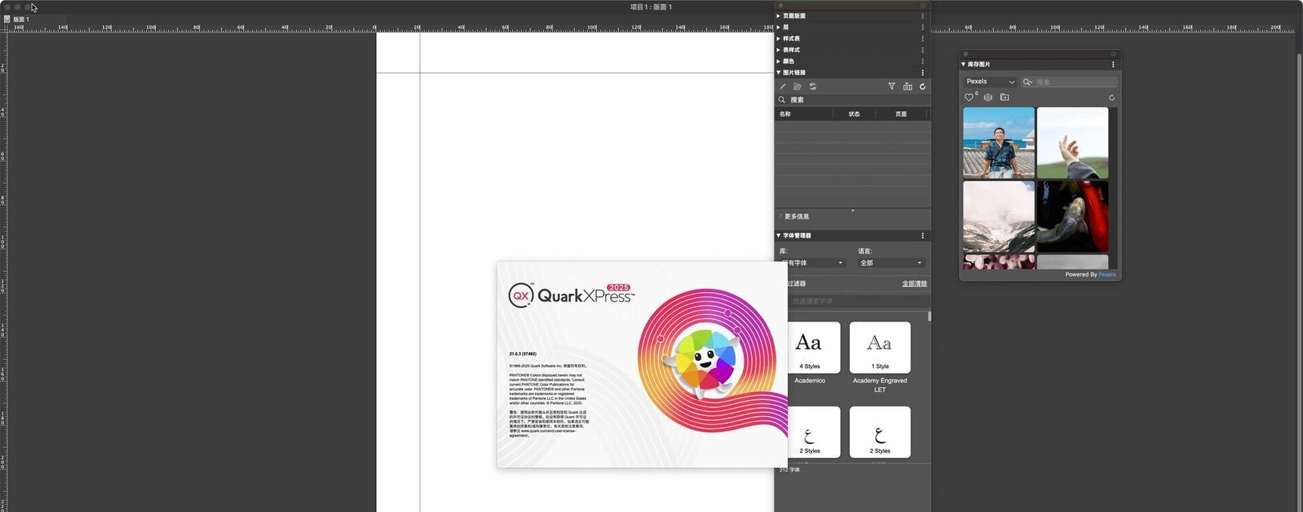Image resolution: width=1303 pixels, height=512 pixels.
Task: Click the 项目1 : 版面 1 window title
Action: [x=651, y=7]
